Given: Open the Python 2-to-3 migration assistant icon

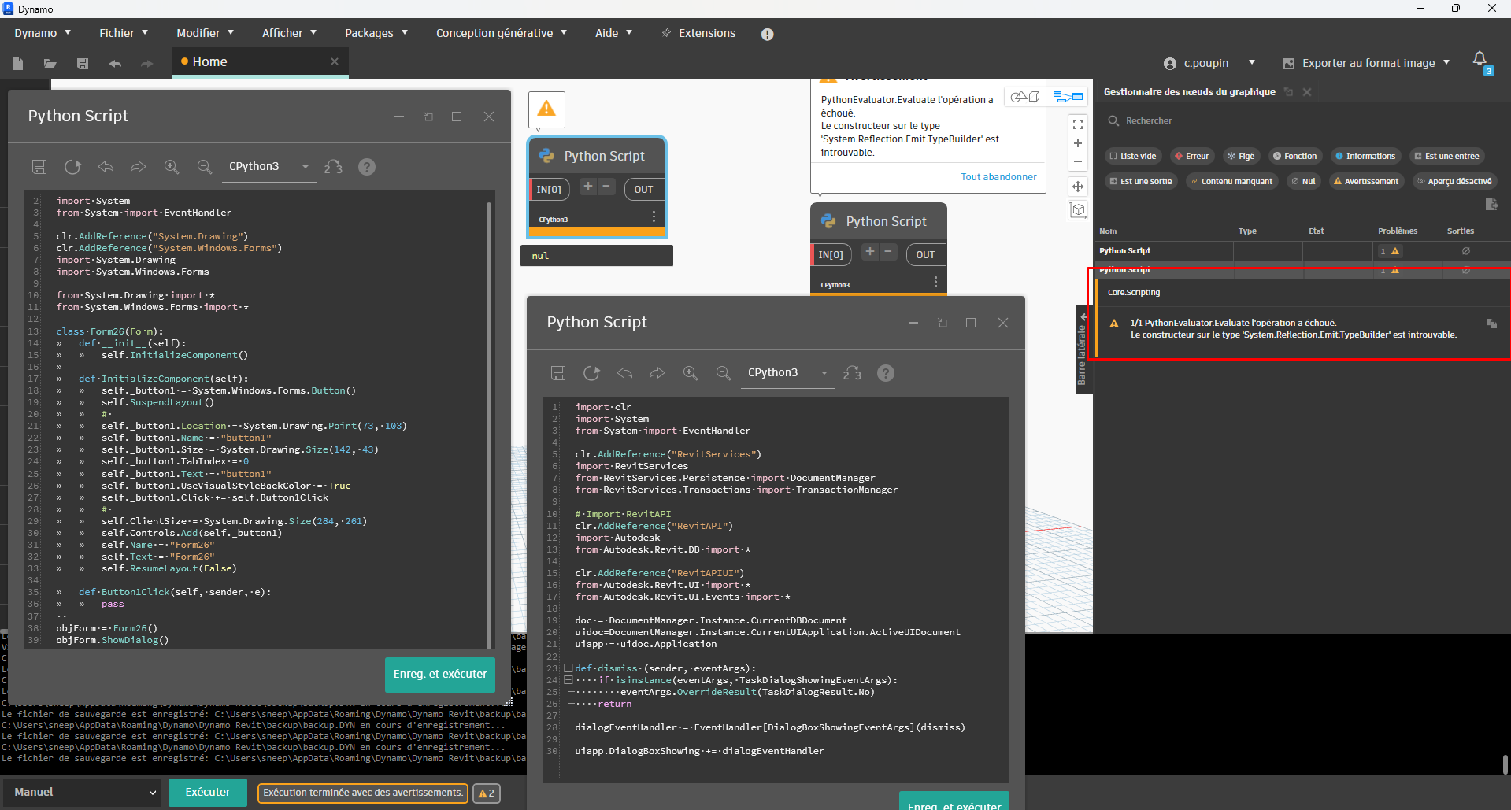Looking at the screenshot, I should click(x=333, y=167).
